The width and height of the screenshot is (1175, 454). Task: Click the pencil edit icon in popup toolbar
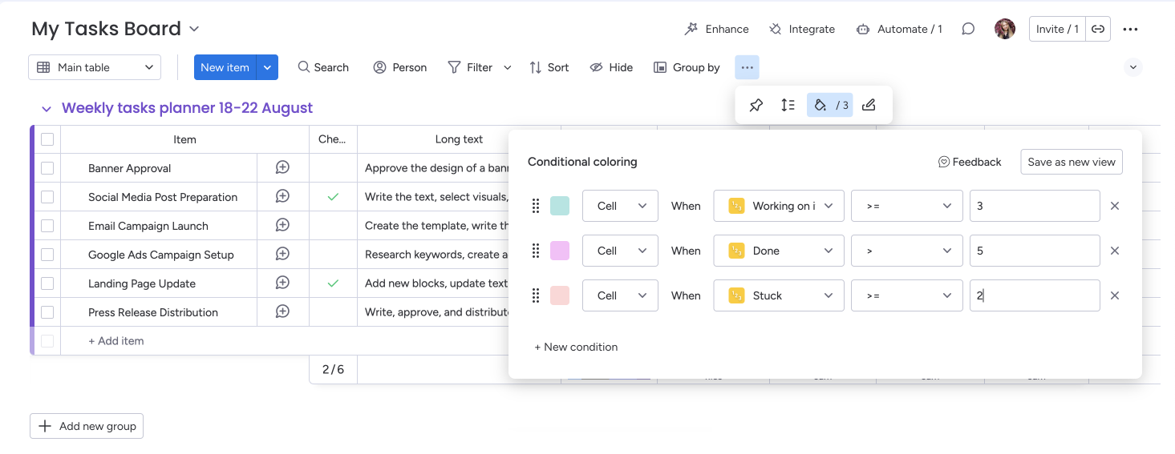pos(869,105)
